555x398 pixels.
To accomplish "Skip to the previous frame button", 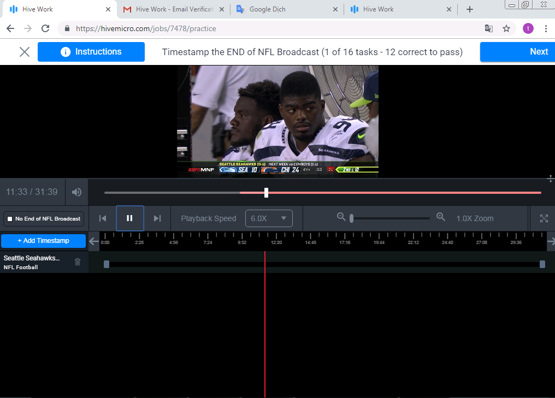I will [x=103, y=218].
